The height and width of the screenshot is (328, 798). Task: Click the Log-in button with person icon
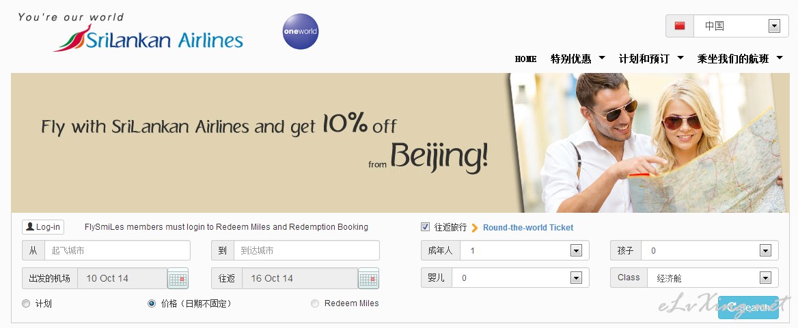tap(43, 227)
